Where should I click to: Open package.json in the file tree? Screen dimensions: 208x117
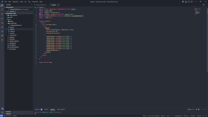[13, 43]
